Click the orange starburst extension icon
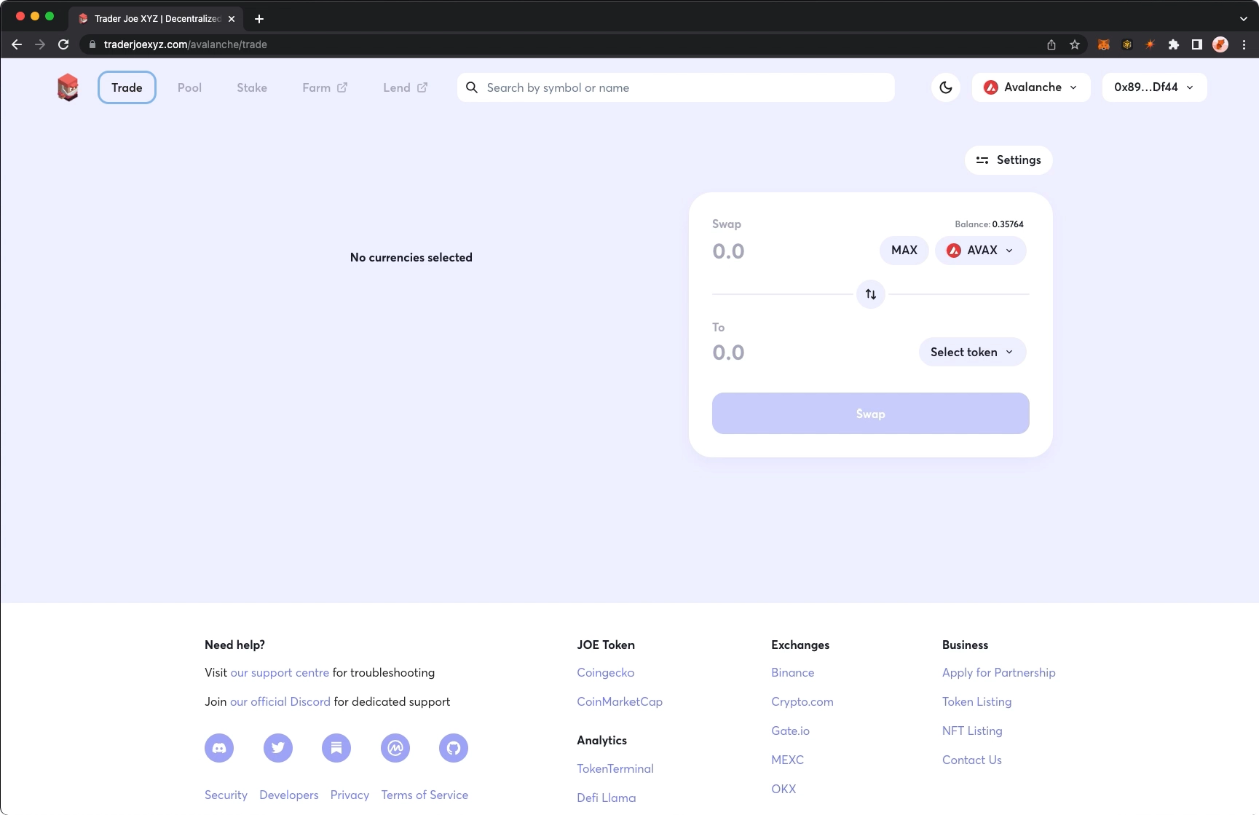The height and width of the screenshot is (815, 1259). coord(1151,44)
